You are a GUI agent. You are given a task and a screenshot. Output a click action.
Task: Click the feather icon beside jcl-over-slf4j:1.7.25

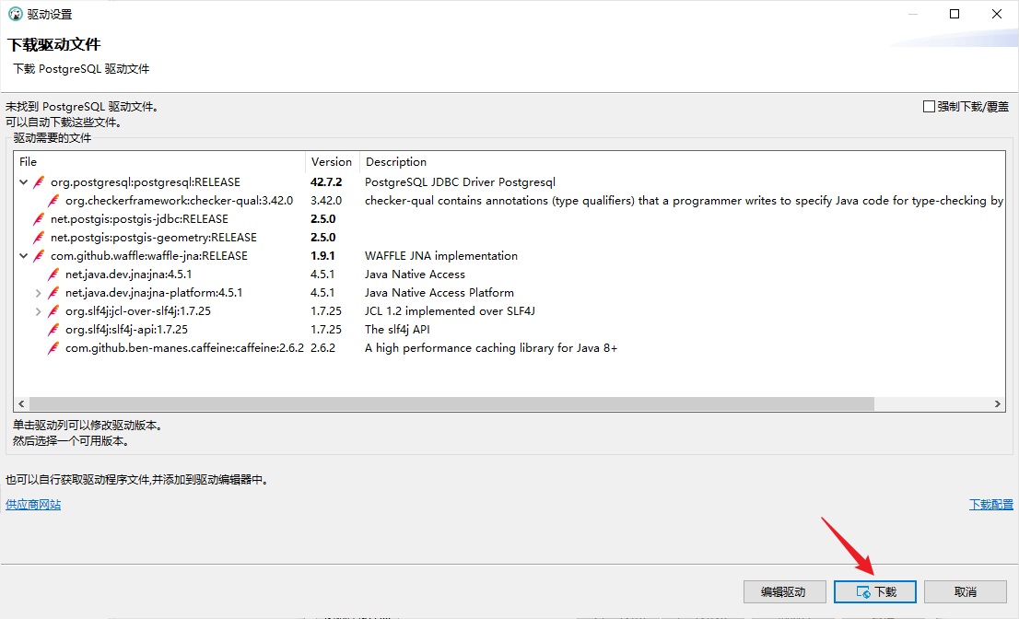(x=53, y=311)
